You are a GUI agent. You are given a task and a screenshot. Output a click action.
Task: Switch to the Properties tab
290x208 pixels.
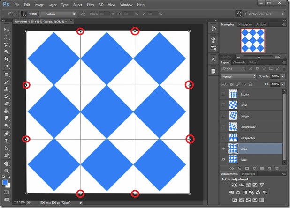pyautogui.click(x=248, y=174)
